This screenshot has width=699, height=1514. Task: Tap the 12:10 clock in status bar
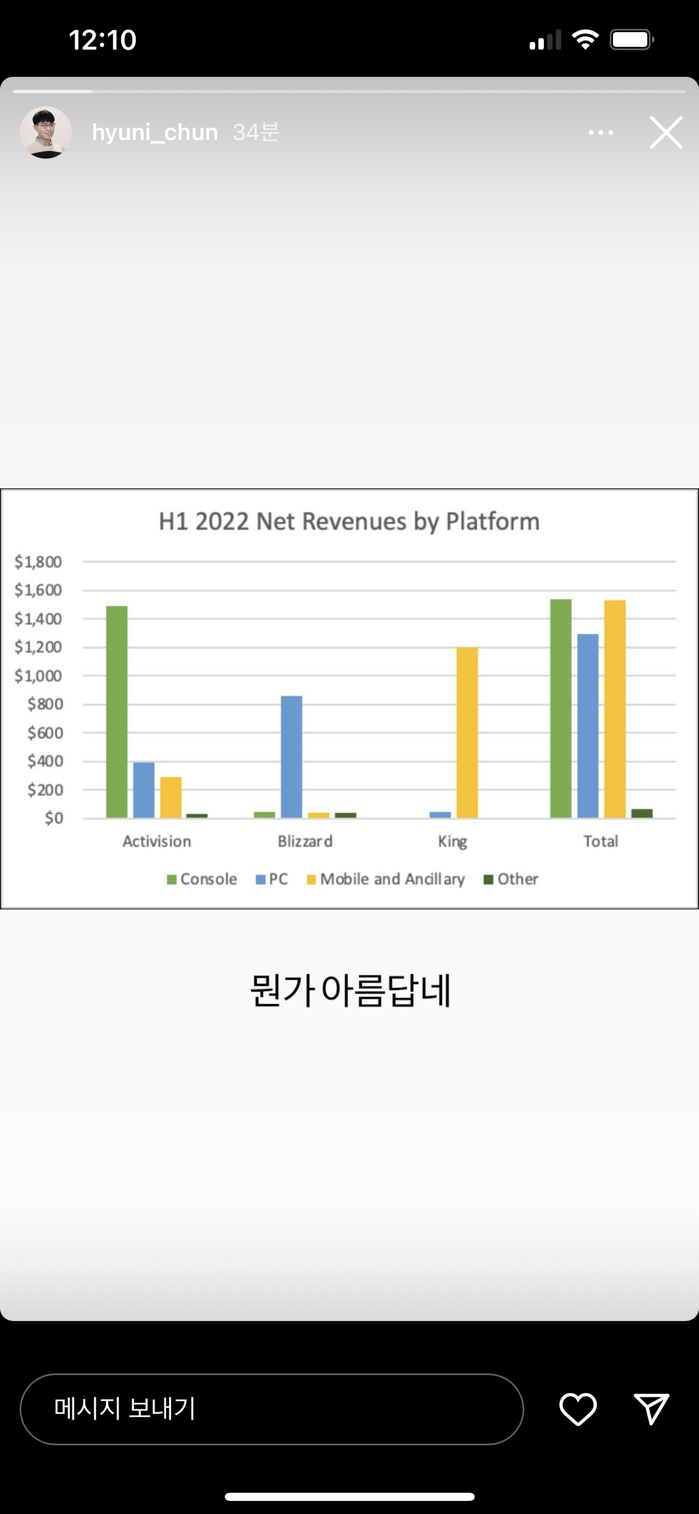103,40
